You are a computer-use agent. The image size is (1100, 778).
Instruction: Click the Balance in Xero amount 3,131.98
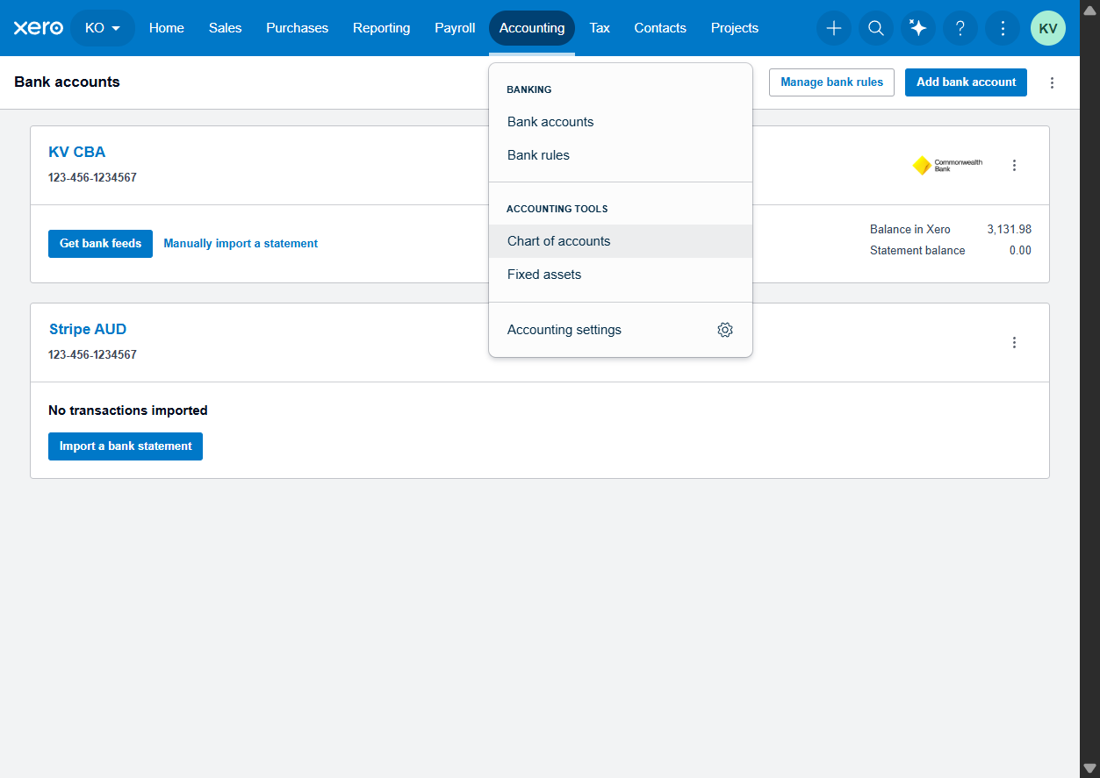[1009, 230]
